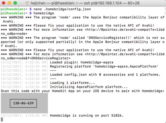
Task: Click the URL ending with f=DNSServiceRegister
Action: pyautogui.click(x=82, y=56)
